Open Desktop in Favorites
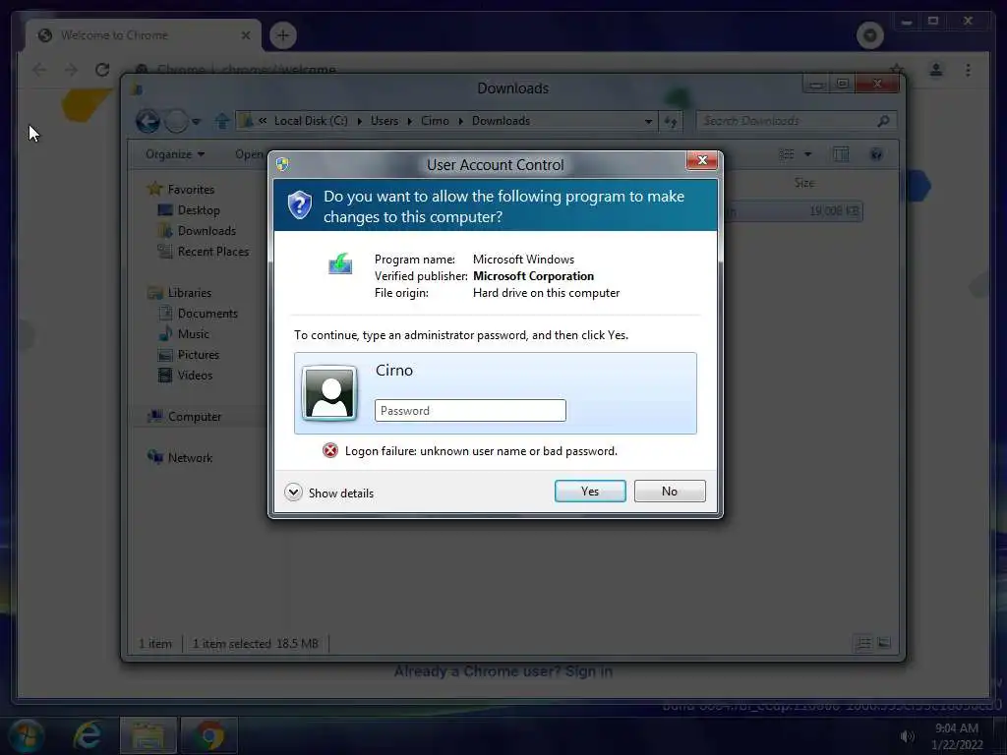Screen dimensions: 1007x755 (199, 210)
